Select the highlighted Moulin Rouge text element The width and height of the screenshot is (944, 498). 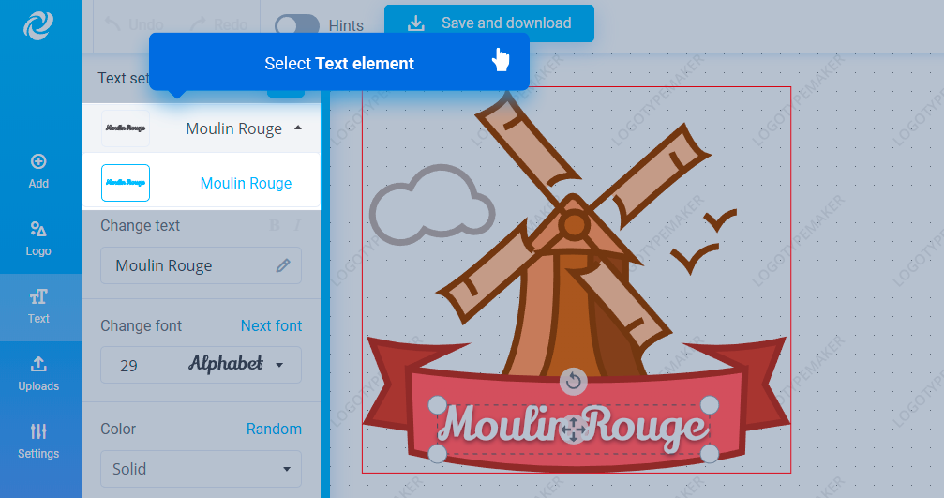coord(202,183)
